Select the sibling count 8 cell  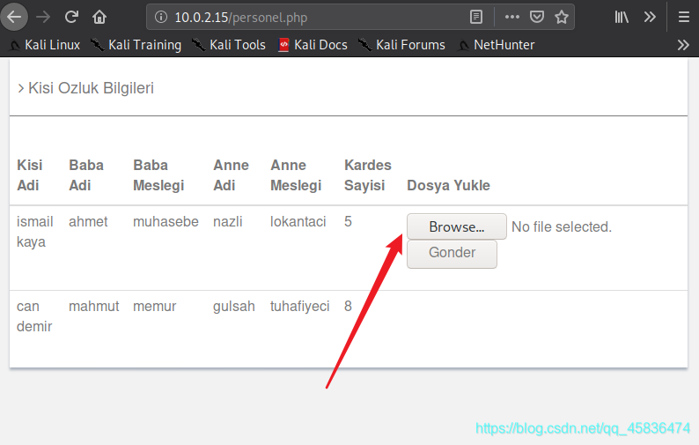point(348,306)
